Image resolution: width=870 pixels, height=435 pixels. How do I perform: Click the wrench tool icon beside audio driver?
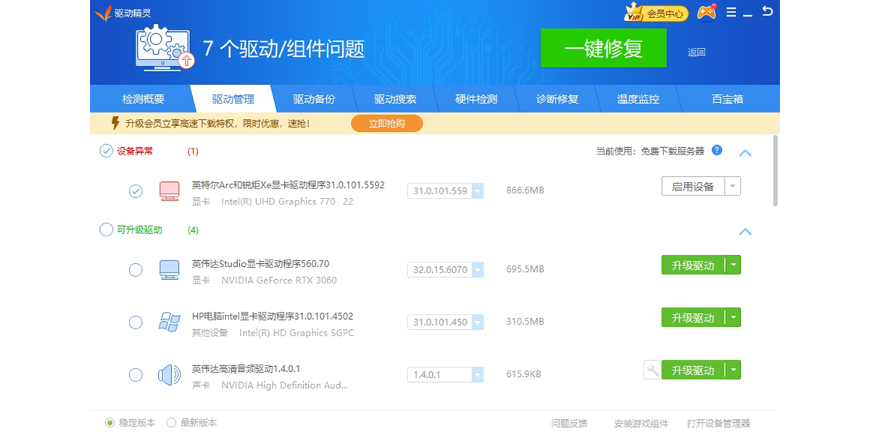(652, 370)
